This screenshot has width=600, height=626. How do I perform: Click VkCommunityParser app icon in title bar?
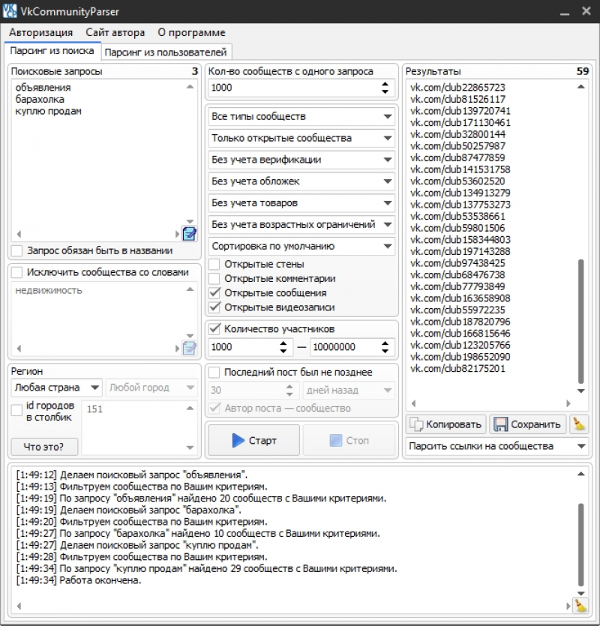point(10,10)
